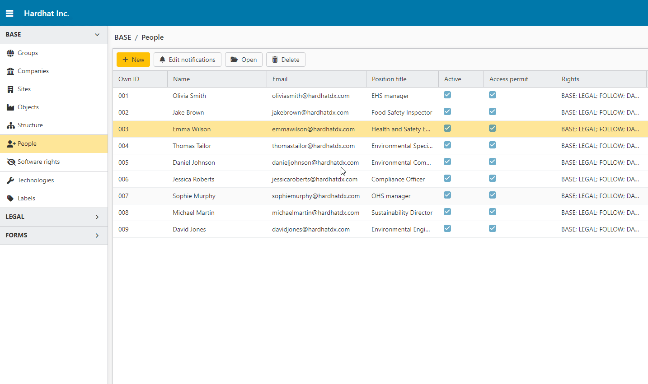Collapse the BASE section chevron
Viewport: 648px width, 384px height.
[97, 35]
